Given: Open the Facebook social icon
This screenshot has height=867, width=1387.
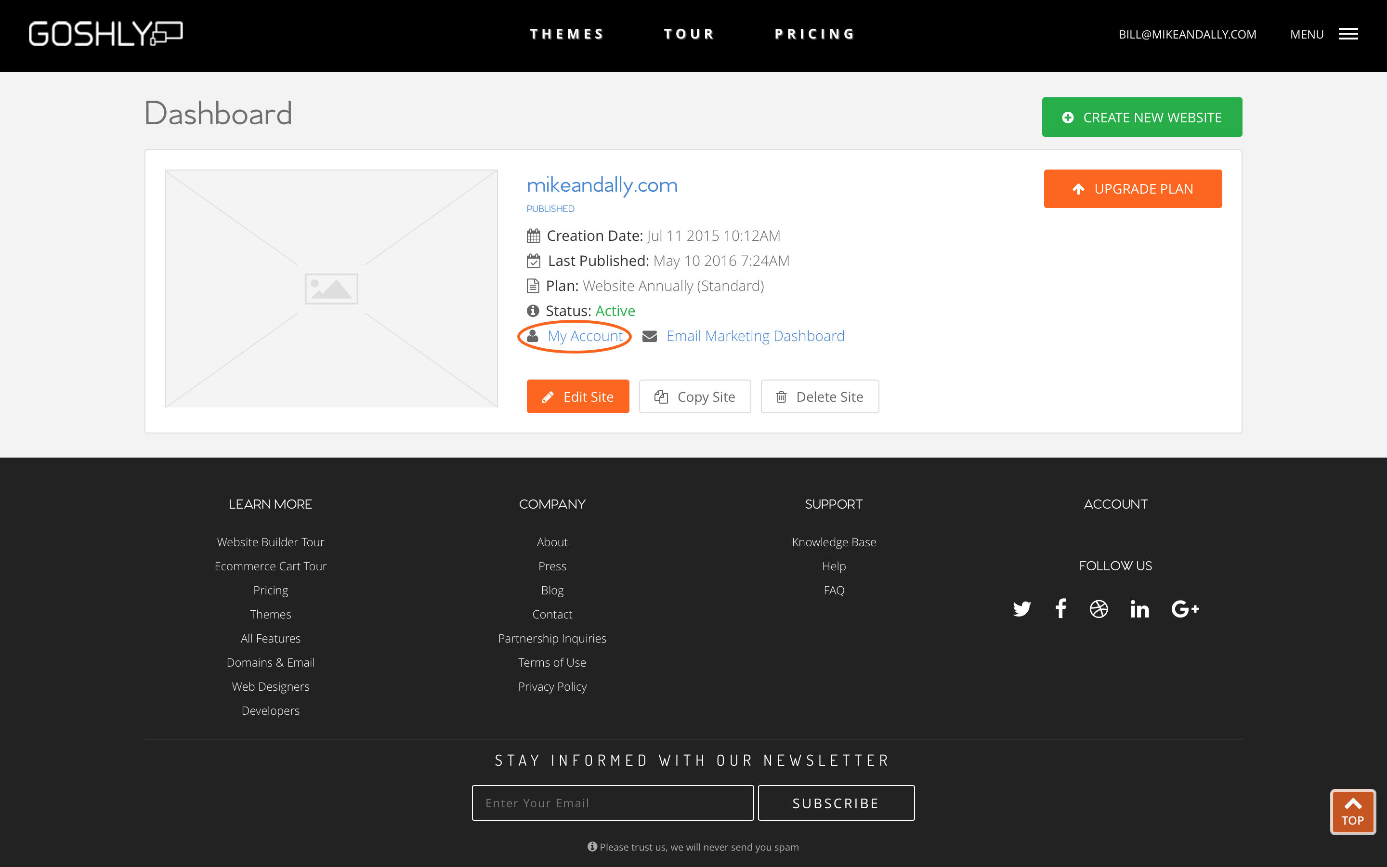Looking at the screenshot, I should (1060, 608).
